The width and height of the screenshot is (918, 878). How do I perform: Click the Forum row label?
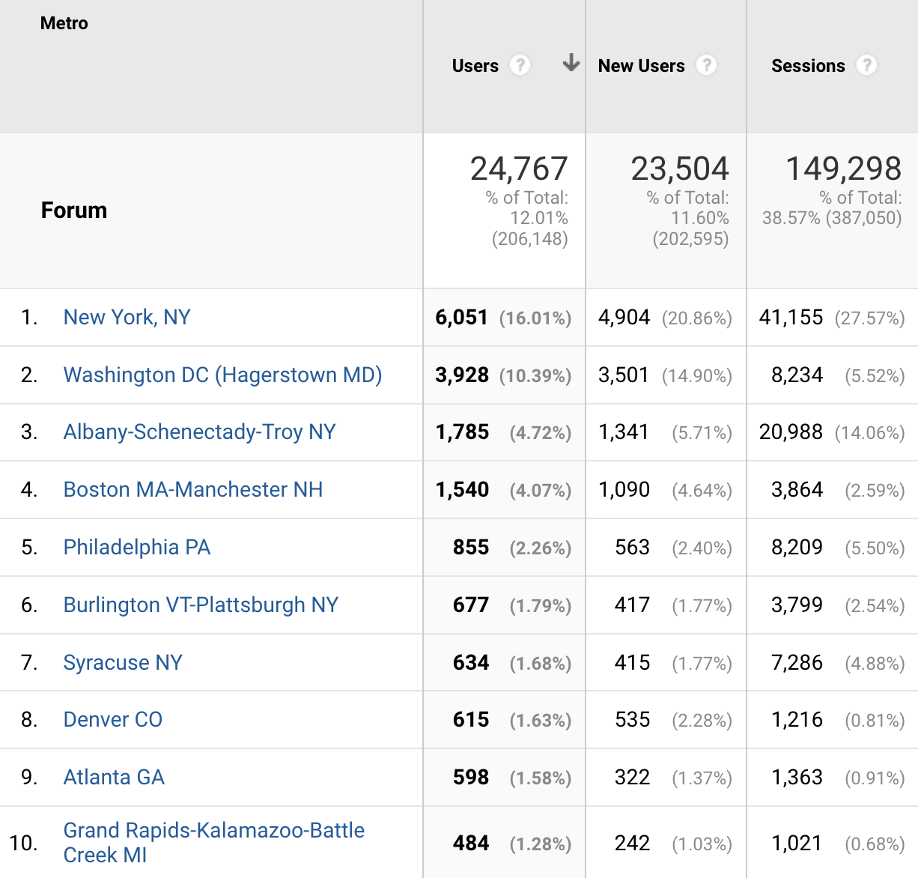click(x=73, y=211)
